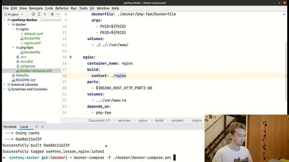Open the Code menu

(x=49, y=8)
